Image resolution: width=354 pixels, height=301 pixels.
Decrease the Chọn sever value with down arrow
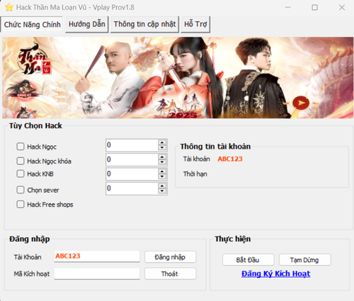coord(162,191)
